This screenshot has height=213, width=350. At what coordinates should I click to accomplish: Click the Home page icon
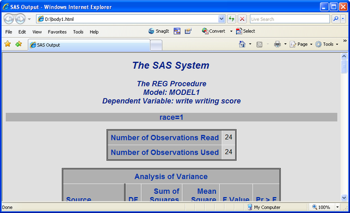click(242, 44)
